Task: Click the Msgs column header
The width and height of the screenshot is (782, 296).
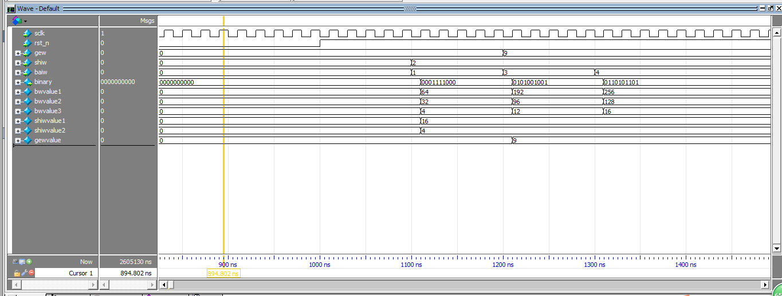Action: click(x=147, y=21)
